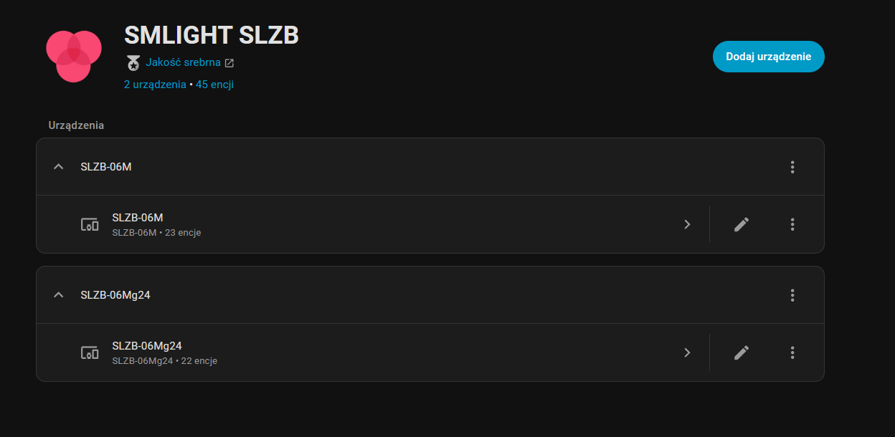Open three-dot menu on SLZB-06M device row
This screenshot has width=895, height=437.
pyautogui.click(x=792, y=224)
